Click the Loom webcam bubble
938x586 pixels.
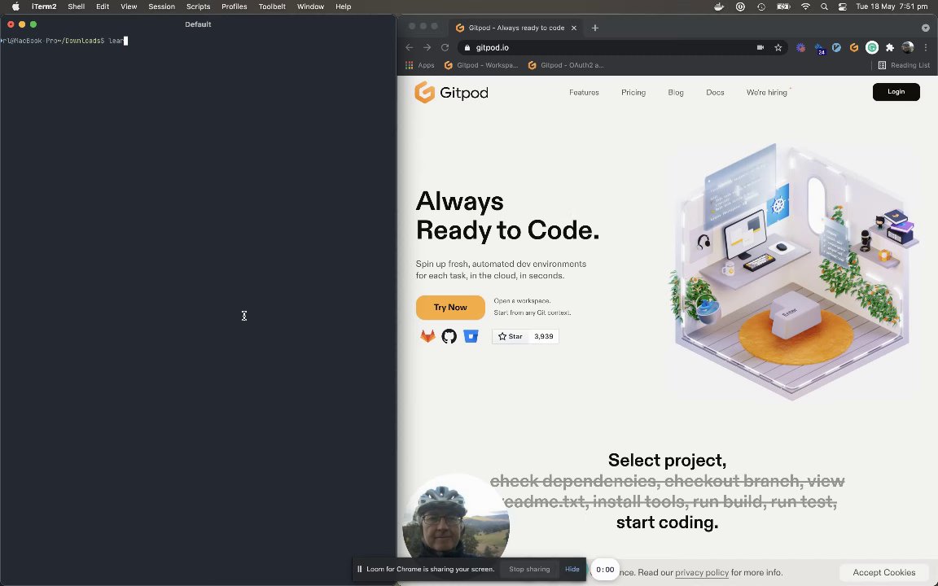(x=455, y=519)
